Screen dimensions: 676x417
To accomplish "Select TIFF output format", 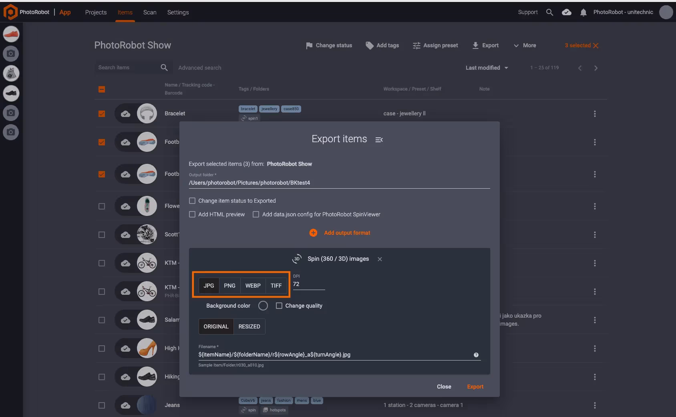I will 276,286.
